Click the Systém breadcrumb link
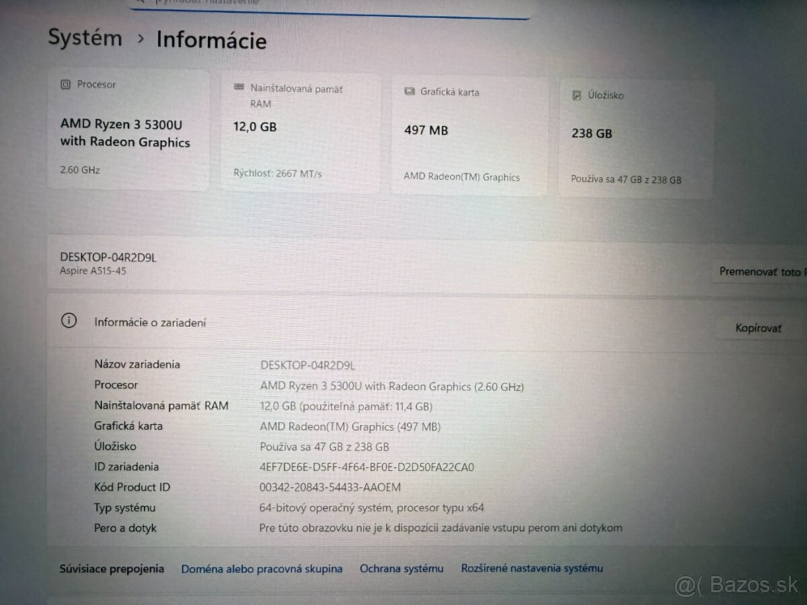 pos(85,38)
